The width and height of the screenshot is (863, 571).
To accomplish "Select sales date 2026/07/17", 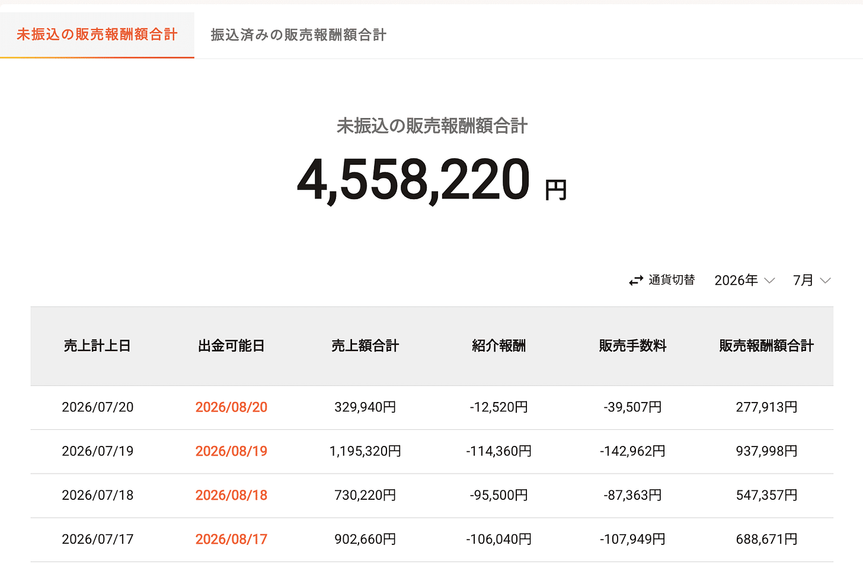I will coord(98,539).
